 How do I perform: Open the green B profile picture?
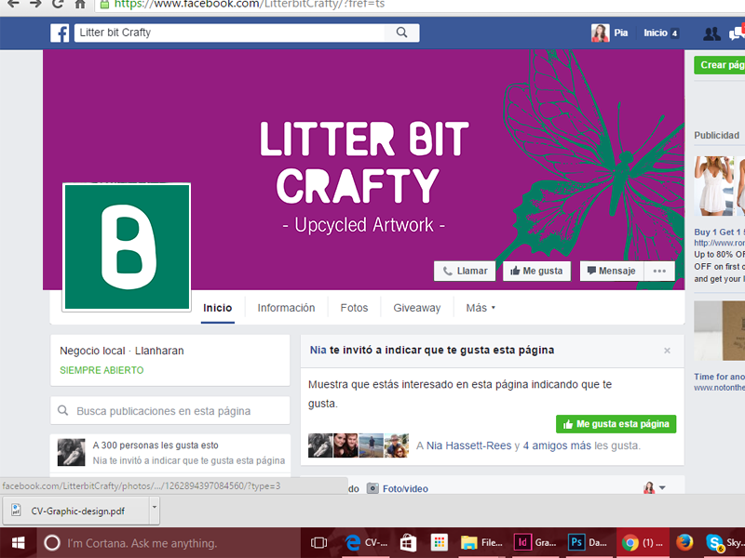click(127, 246)
